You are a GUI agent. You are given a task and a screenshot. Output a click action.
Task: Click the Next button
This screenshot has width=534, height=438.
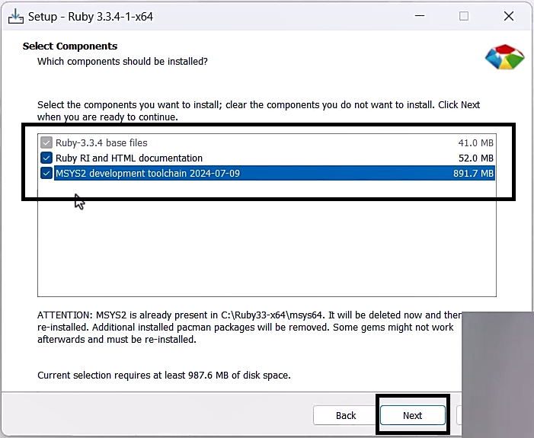[412, 415]
